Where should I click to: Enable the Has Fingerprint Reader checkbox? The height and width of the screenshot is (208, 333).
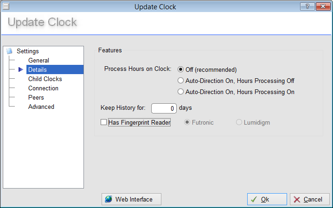[104, 123]
